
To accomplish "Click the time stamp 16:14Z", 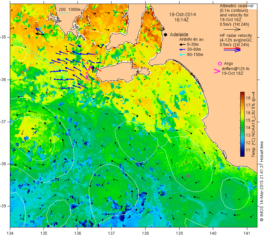I will pos(181,20).
